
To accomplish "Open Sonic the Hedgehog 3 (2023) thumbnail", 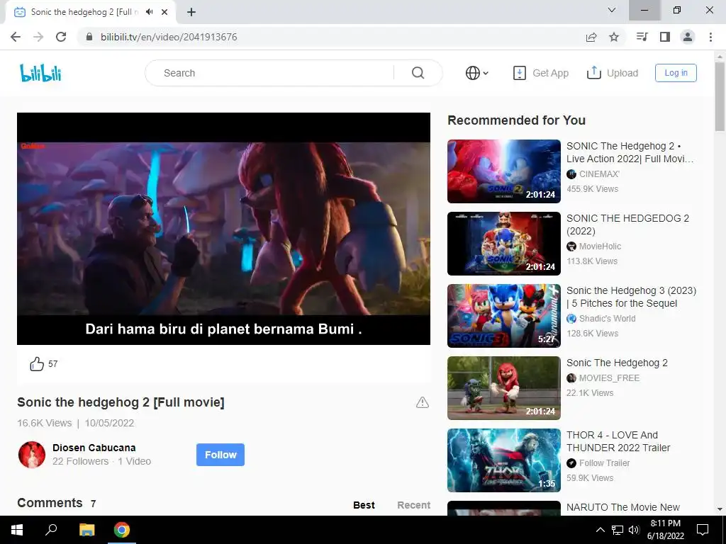I will (504, 315).
